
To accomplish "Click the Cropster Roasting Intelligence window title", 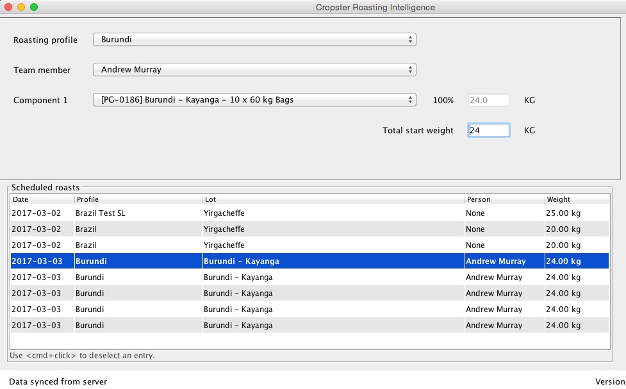I will pyautogui.click(x=375, y=7).
